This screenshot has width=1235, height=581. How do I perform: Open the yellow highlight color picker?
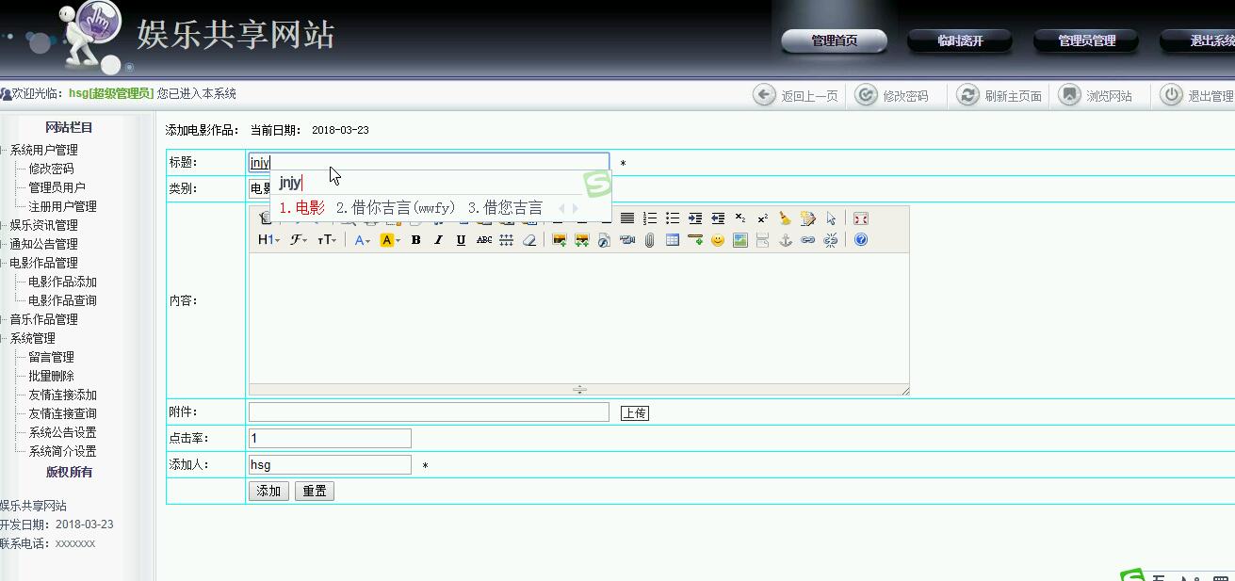pos(389,240)
